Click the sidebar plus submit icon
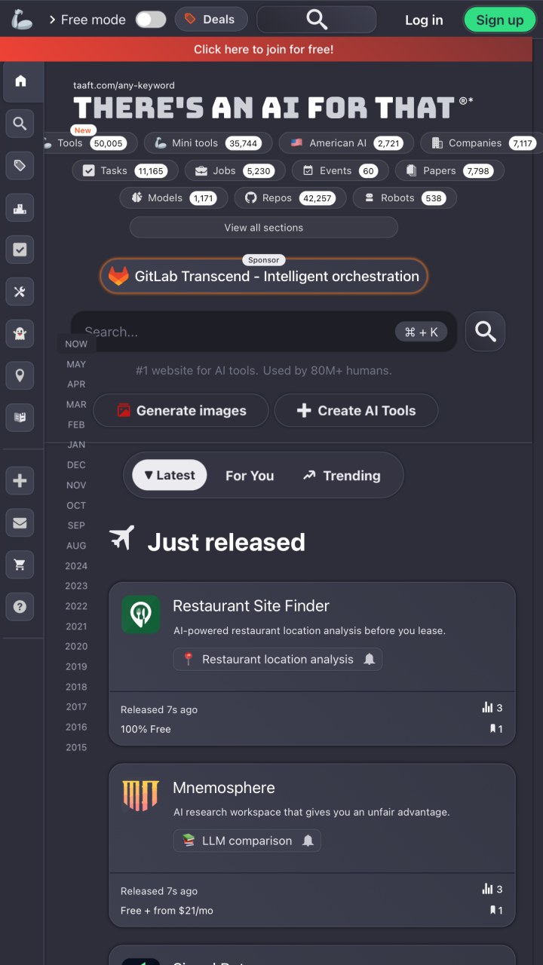The width and height of the screenshot is (543, 965). [20, 480]
